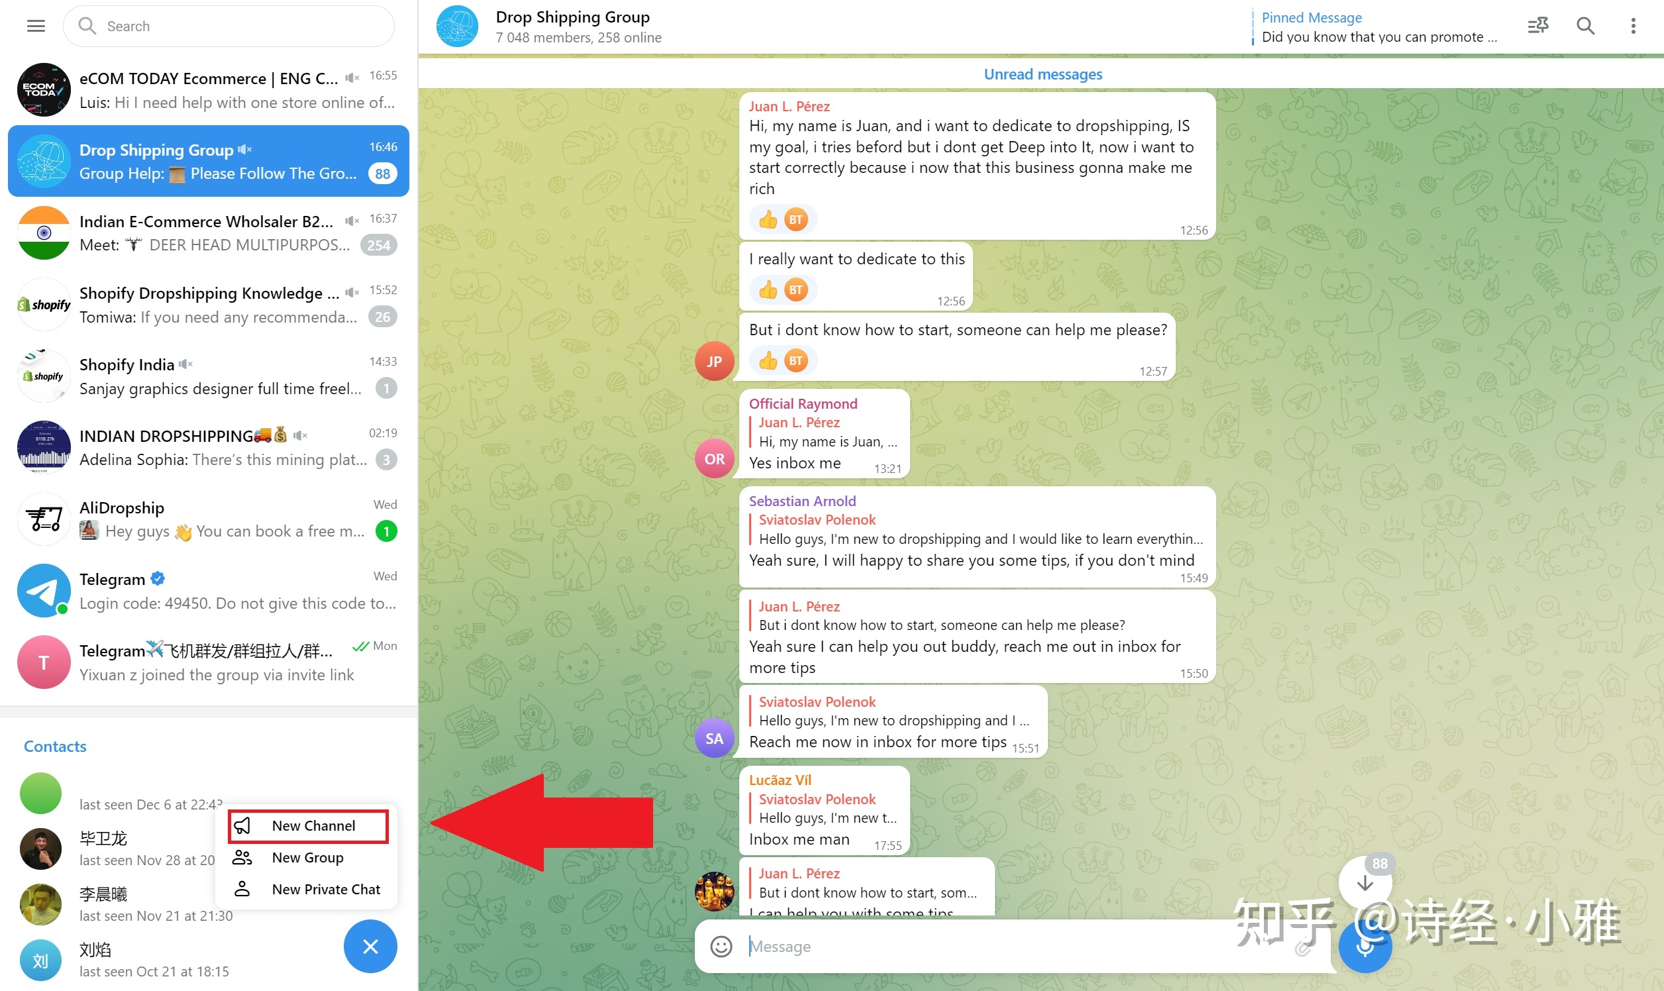Click the group member count dropdown area

pyautogui.click(x=577, y=38)
